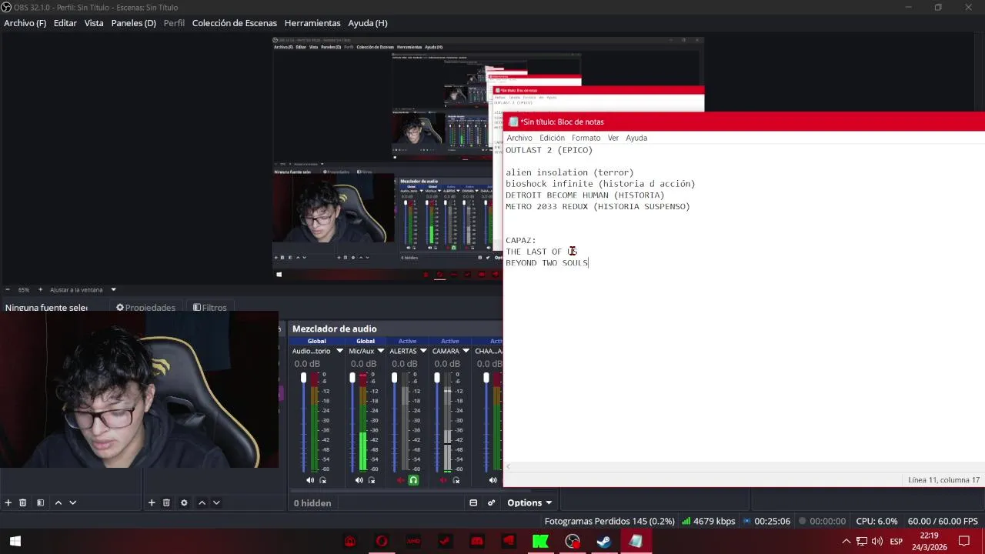Image resolution: width=985 pixels, height=554 pixels.
Task: Open the CAMARA channel dropdown menu
Action: click(466, 351)
